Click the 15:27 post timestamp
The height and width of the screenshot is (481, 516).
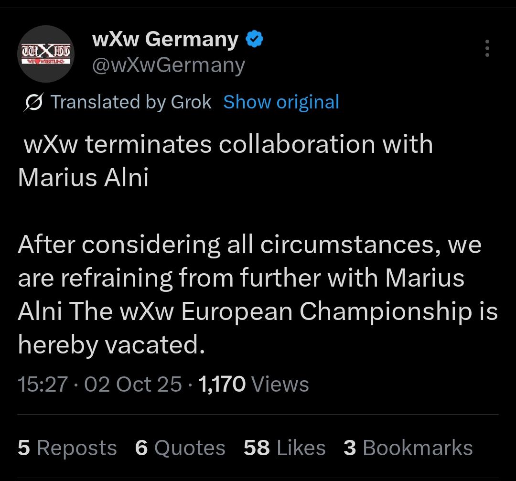[x=43, y=384]
